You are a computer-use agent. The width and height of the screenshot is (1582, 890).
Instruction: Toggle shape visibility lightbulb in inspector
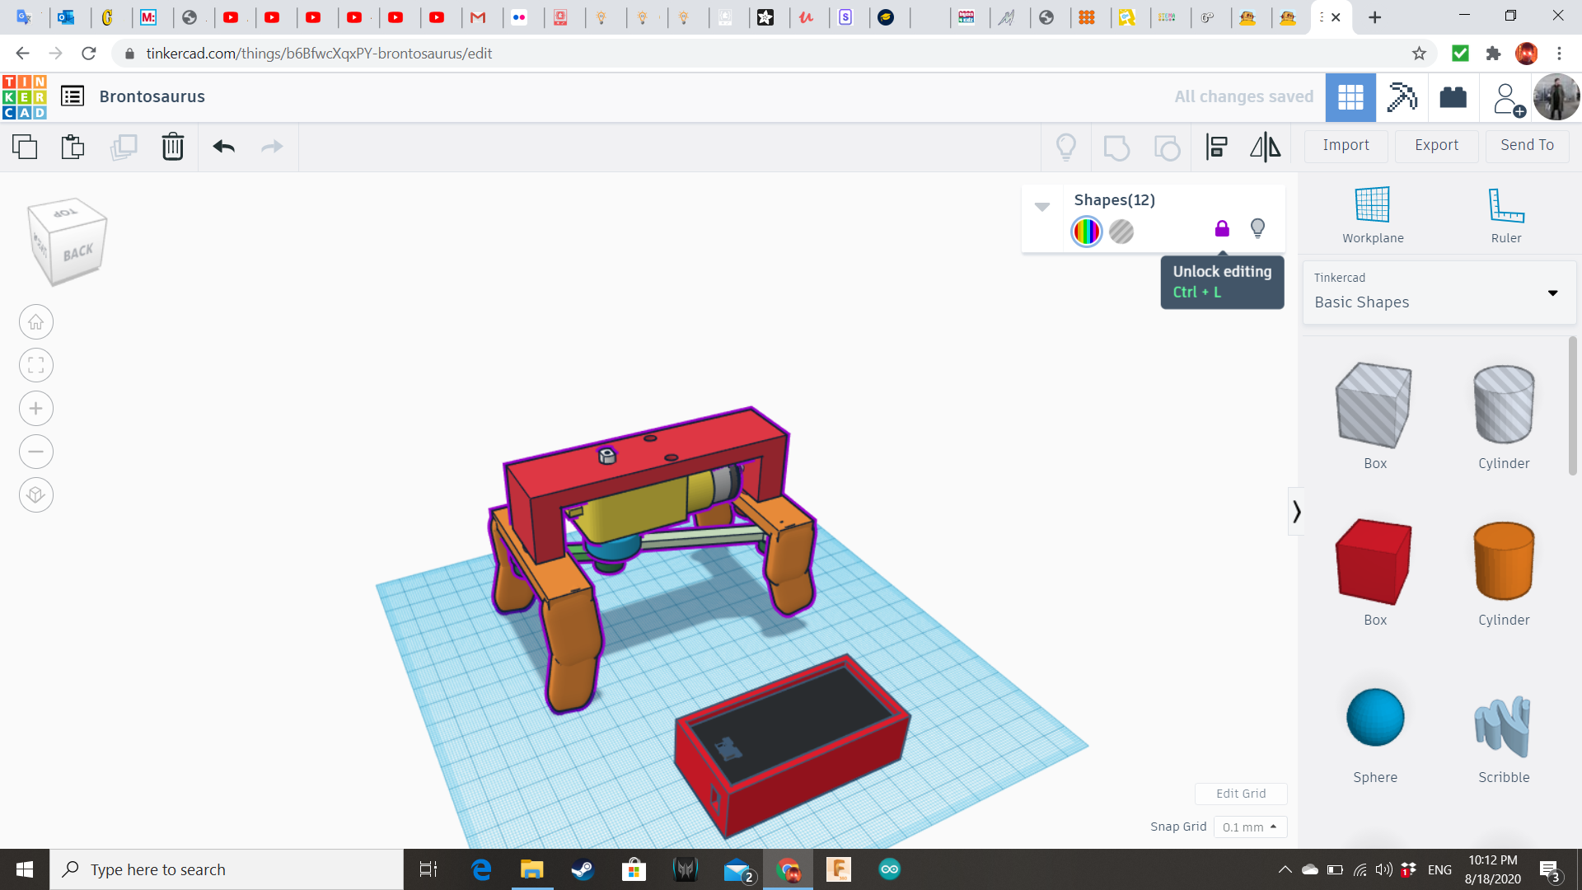click(1257, 228)
